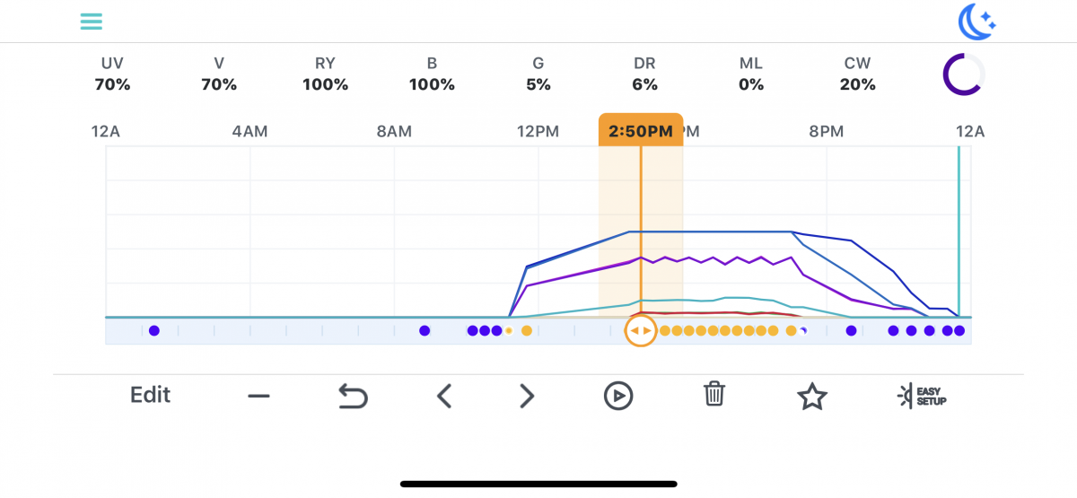
Task: Select the ML 0% channel
Action: click(x=751, y=74)
